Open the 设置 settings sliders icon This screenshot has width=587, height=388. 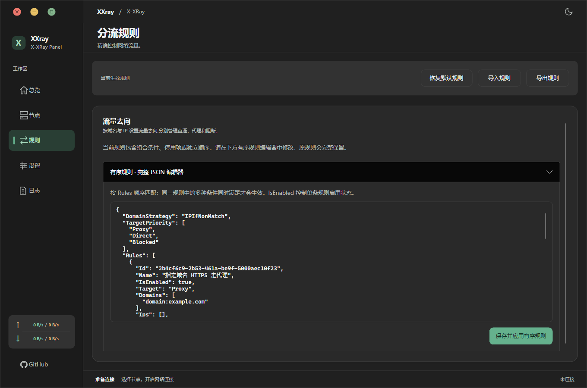click(23, 166)
